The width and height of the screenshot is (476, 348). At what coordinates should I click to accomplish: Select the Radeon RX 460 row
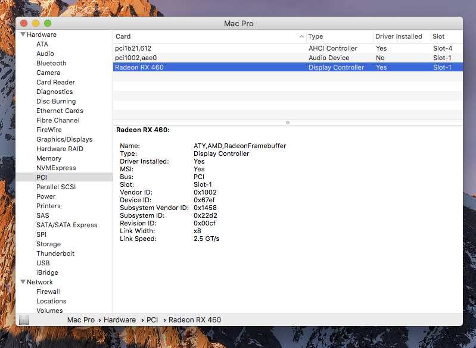[288, 67]
